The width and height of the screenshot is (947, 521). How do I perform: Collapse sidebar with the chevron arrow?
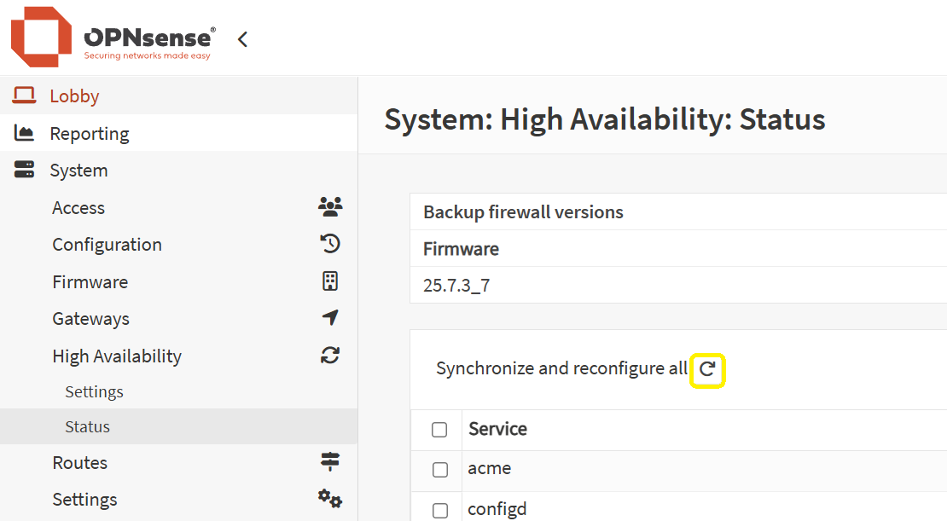242,39
